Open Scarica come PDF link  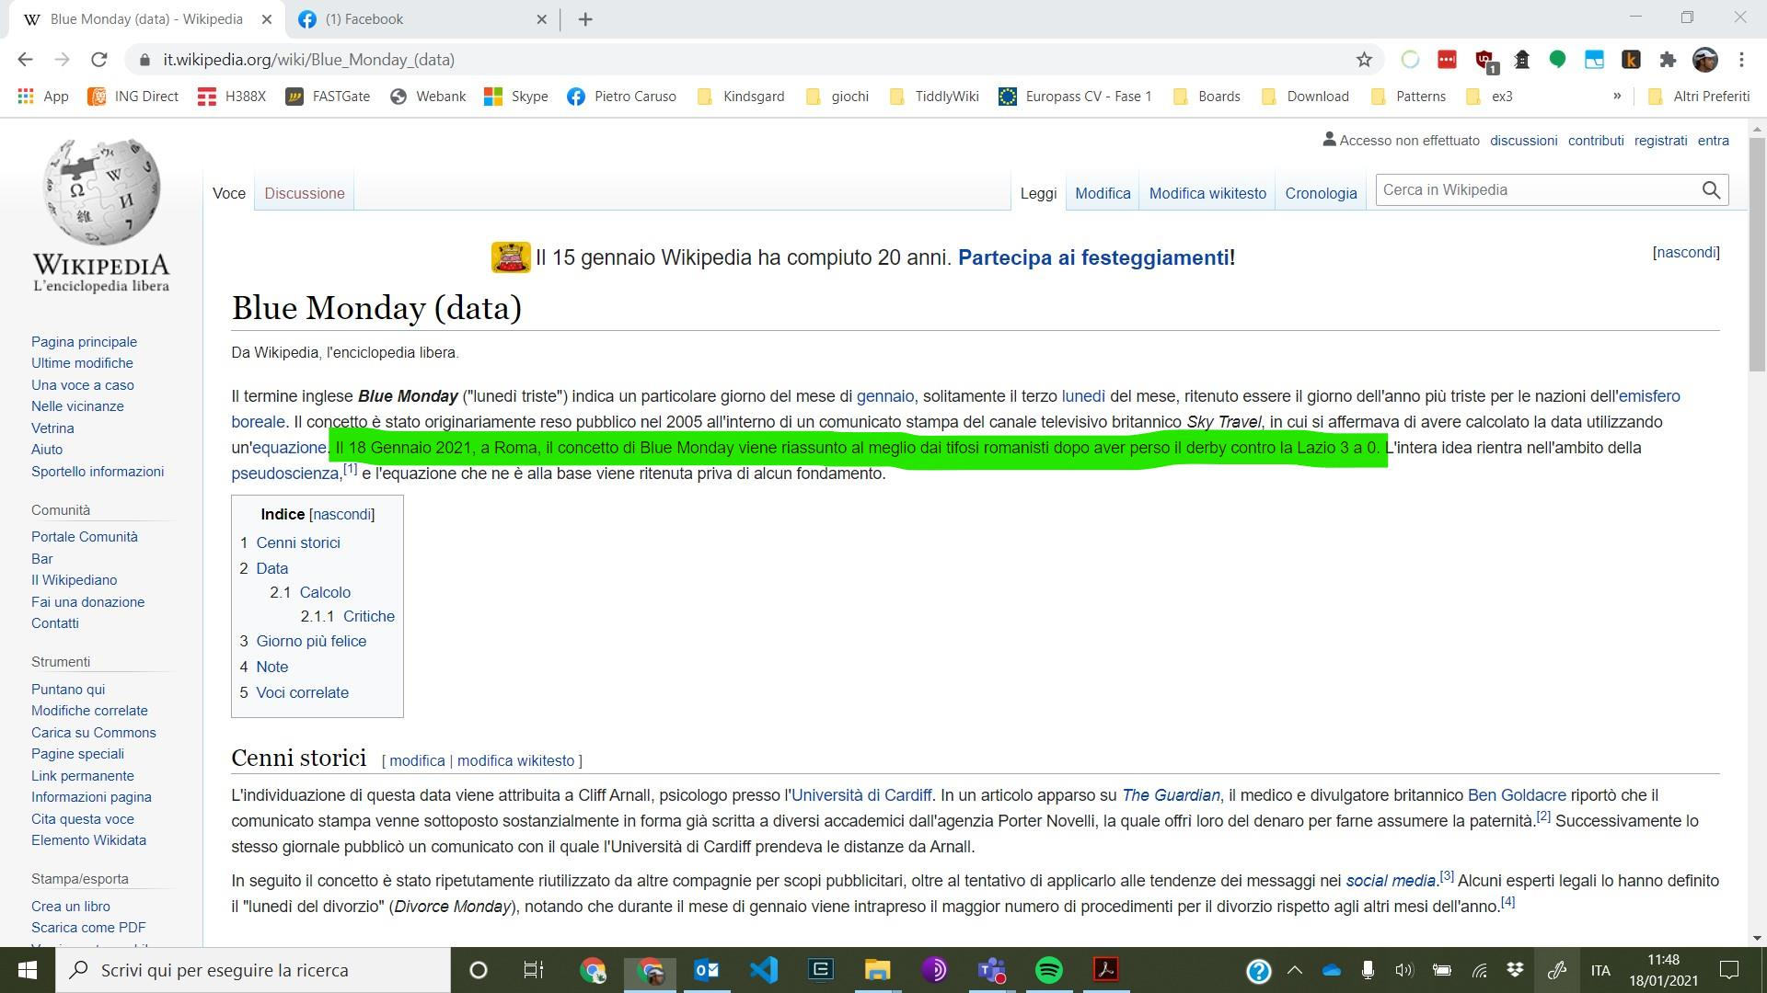[x=88, y=927]
